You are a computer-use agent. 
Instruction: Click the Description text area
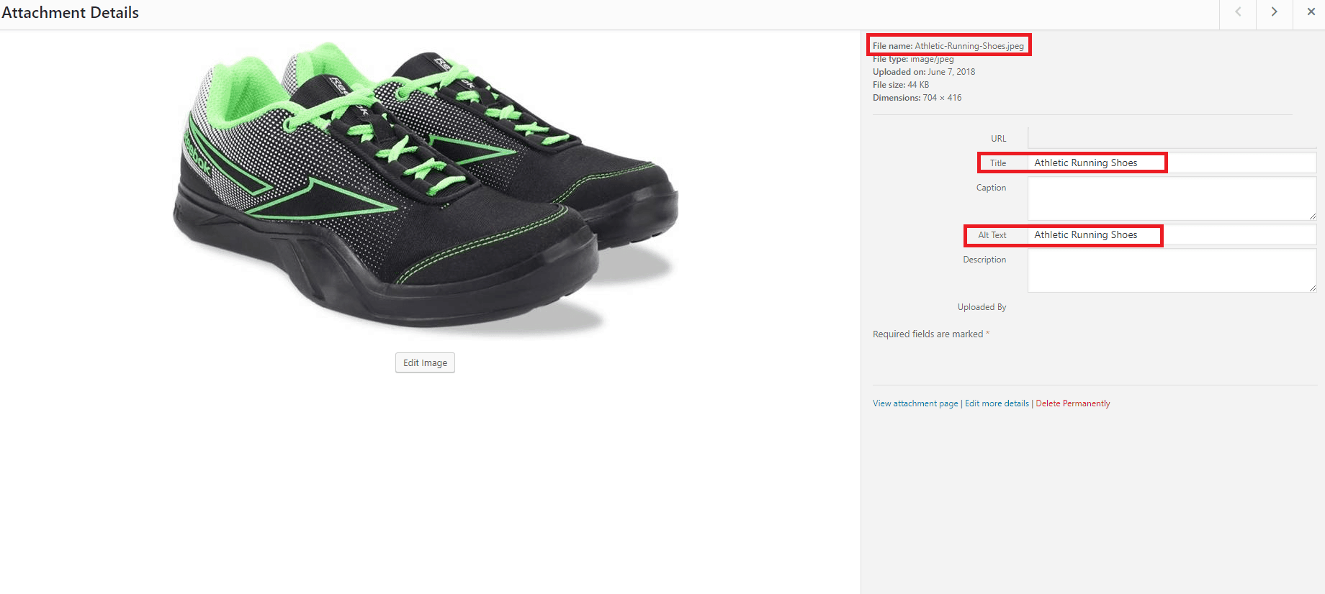(x=1172, y=270)
